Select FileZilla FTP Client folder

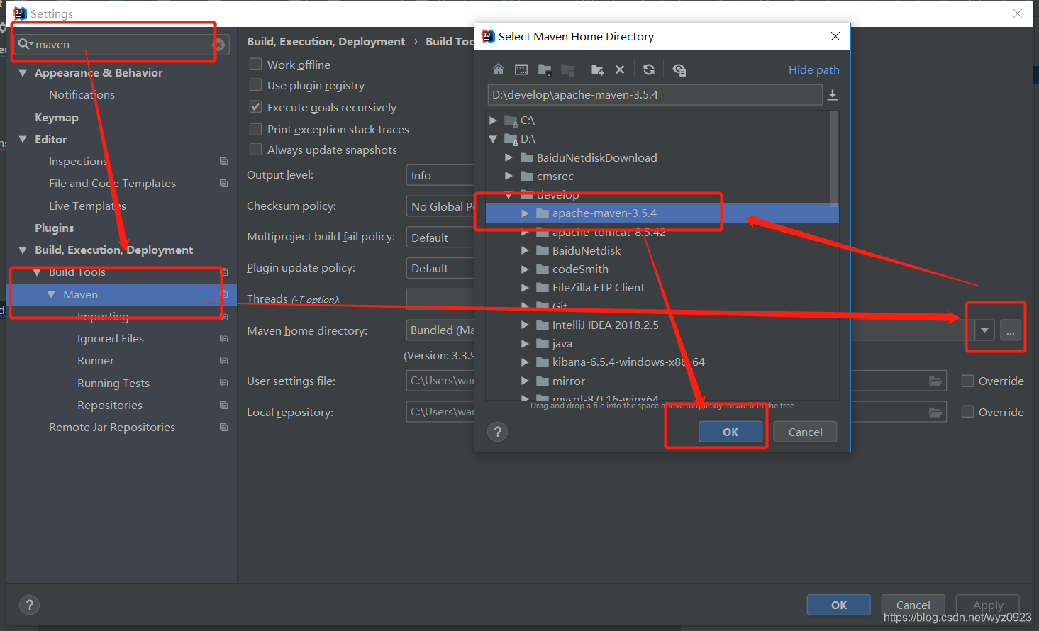coord(599,288)
